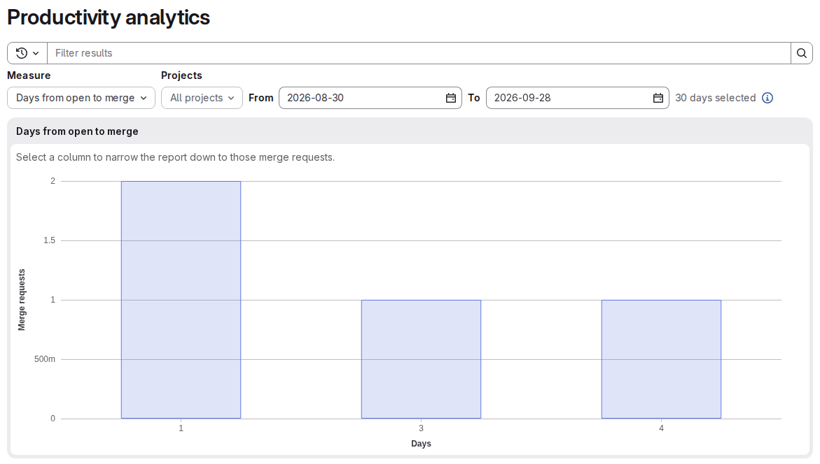Open the recent searches history dropdown

point(27,53)
